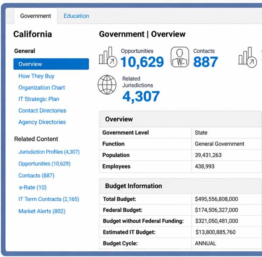Open the IT Strategic Plan link
Viewport: 262px width, 257px height.
(39, 99)
